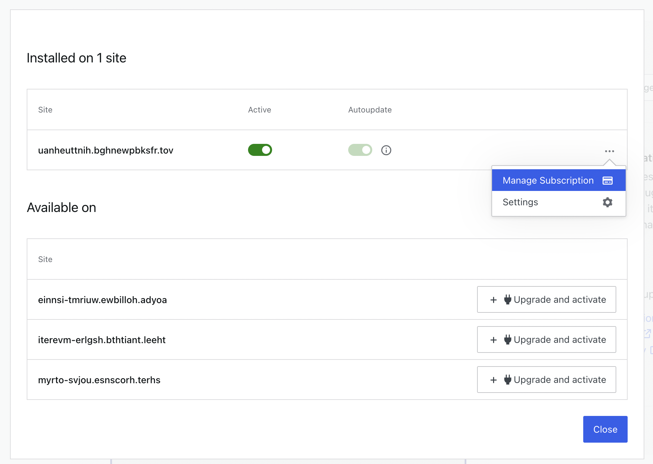Click plus icon in einnsi-tmriuw row
The image size is (653, 464).
pos(493,300)
